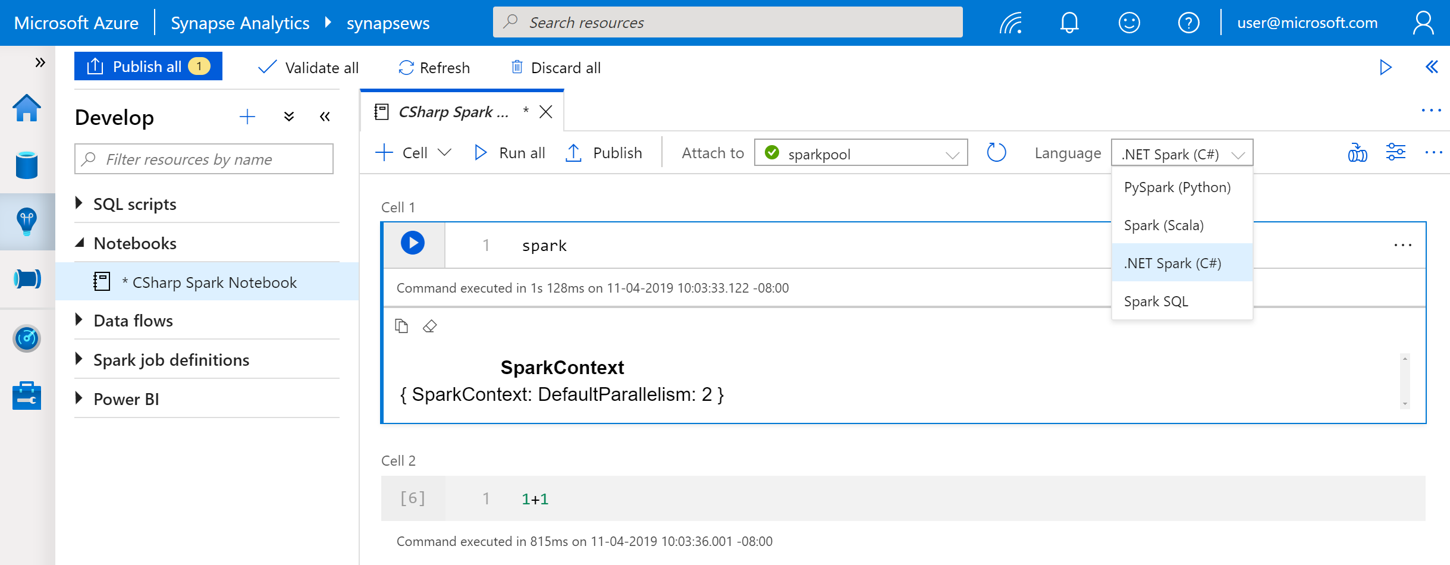
Task: Click output scrollbar down arrow in Cell 1
Action: click(x=1405, y=404)
